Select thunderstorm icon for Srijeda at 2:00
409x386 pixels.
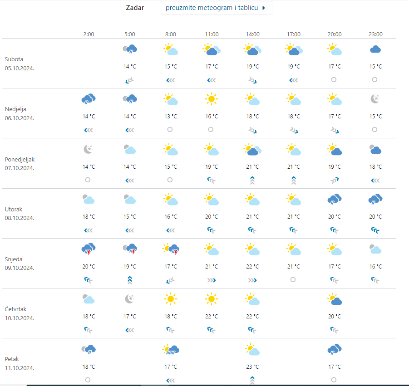[89, 249]
